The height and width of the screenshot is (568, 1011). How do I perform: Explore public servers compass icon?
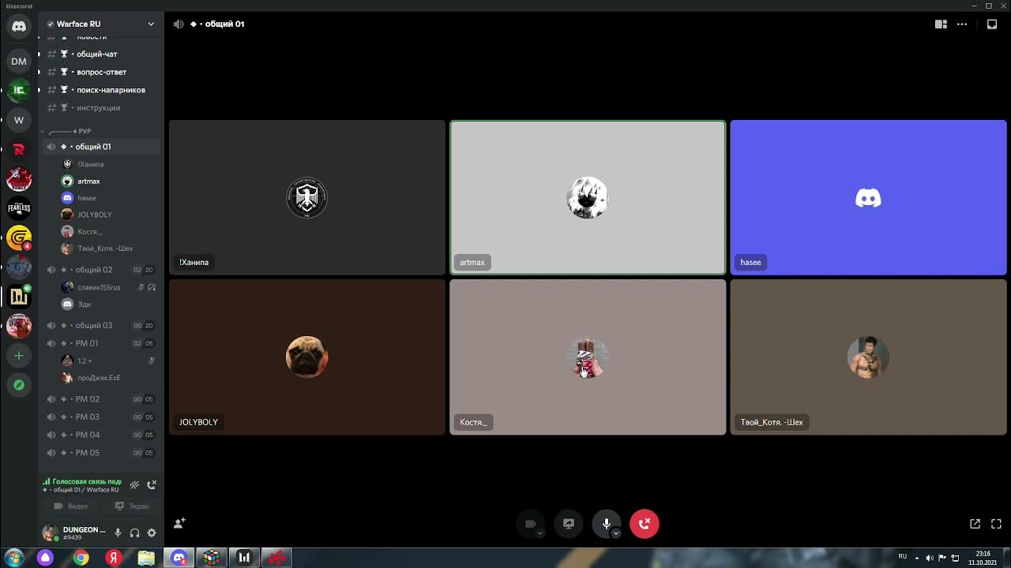(x=19, y=385)
